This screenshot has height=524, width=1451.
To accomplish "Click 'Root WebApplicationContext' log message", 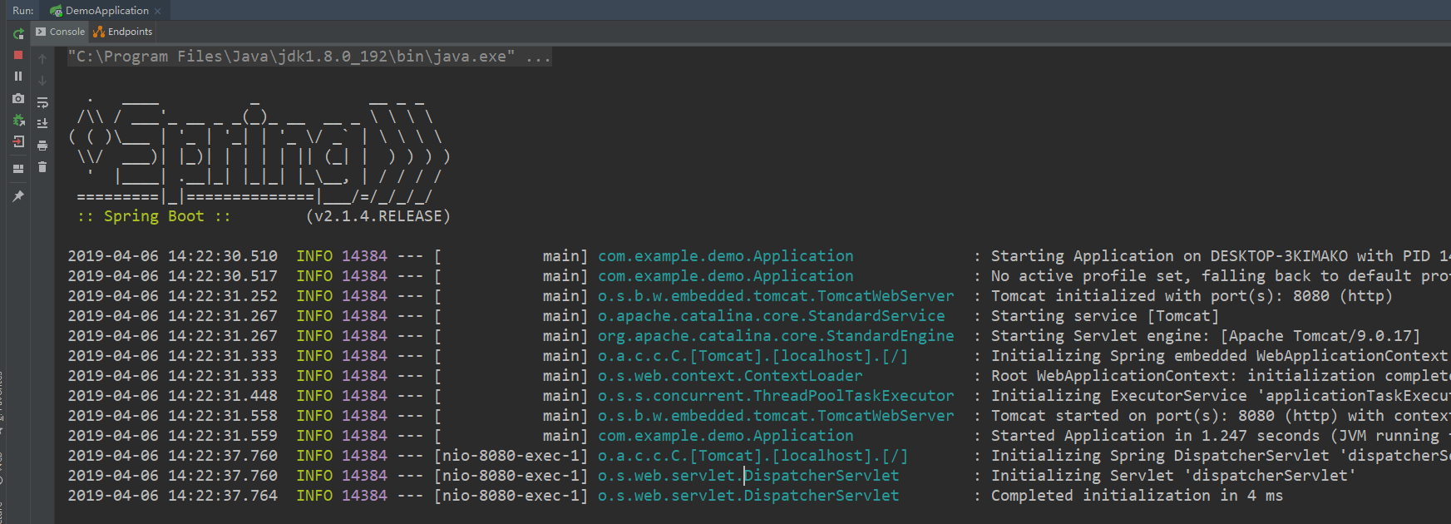I will coord(1220,376).
